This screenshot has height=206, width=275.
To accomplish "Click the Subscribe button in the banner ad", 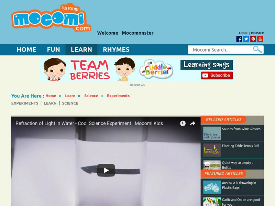I will pos(217,75).
